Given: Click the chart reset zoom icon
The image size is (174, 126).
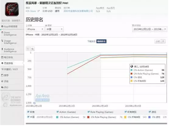Looking at the screenshot, I should 28,49.
